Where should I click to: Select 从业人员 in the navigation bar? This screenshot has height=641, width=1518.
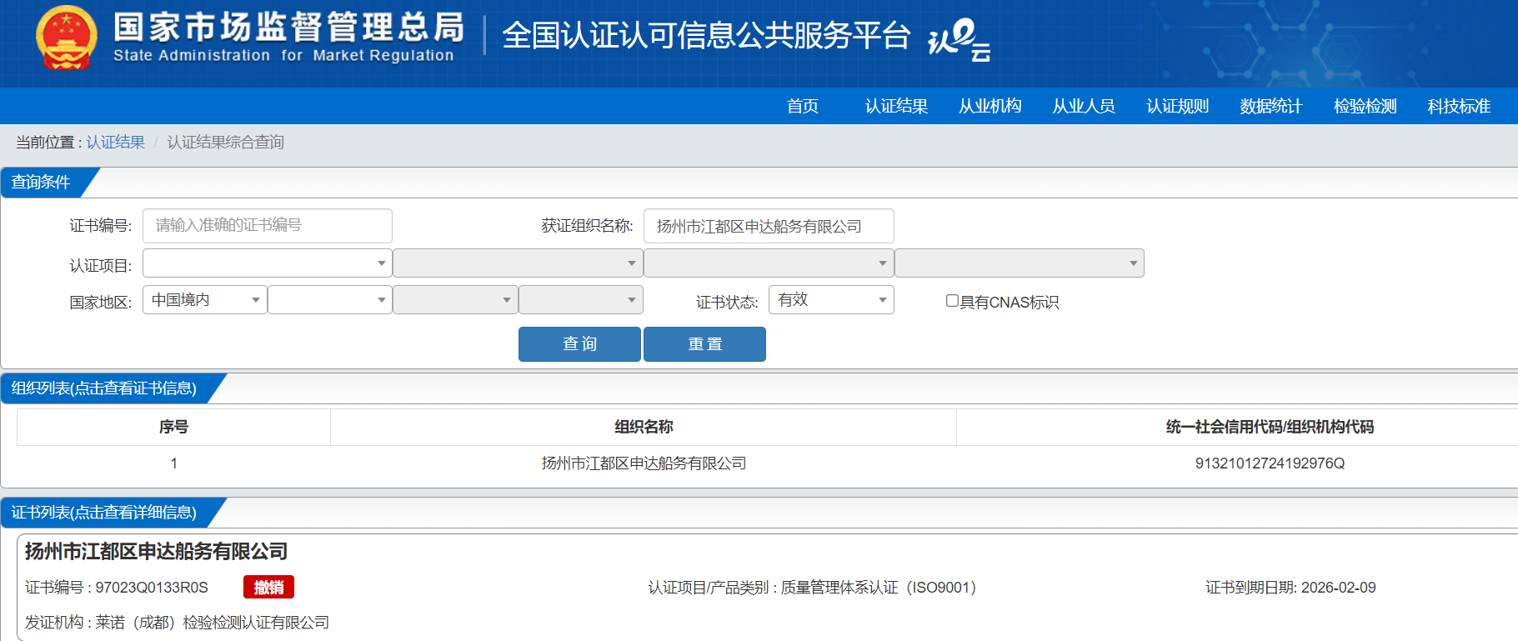pos(1084,106)
